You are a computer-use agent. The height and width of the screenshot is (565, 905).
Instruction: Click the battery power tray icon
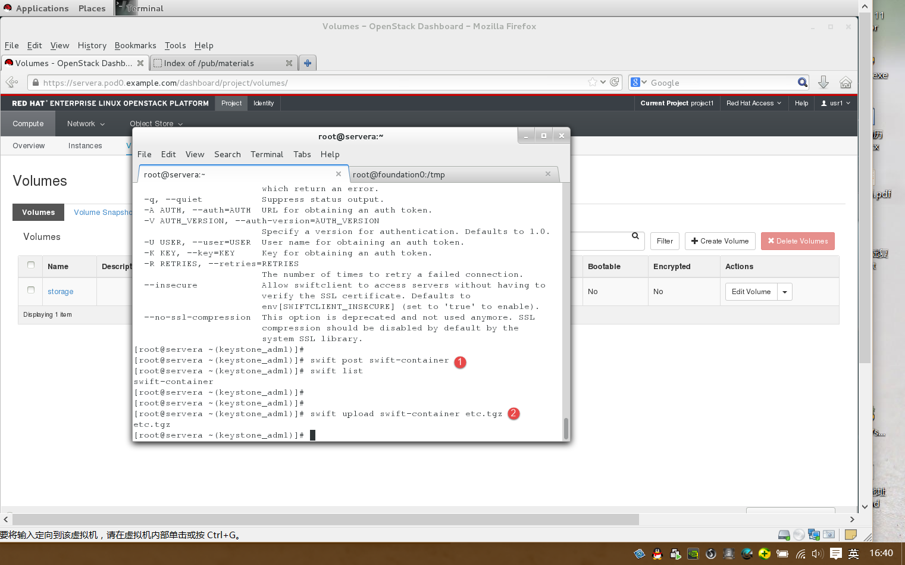pos(782,554)
